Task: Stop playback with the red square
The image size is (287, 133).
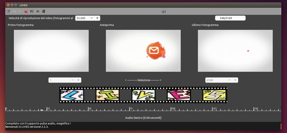Action: tap(26, 11)
